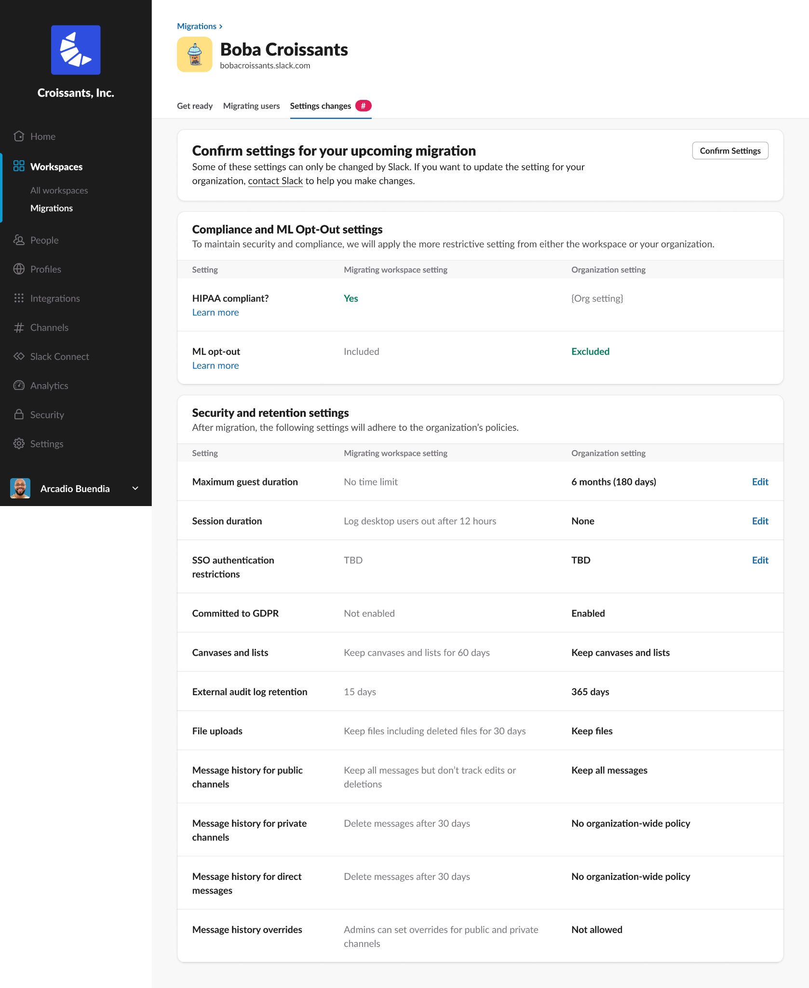The height and width of the screenshot is (988, 809).
Task: Click the '365 days' audit log value
Action: [x=590, y=692]
